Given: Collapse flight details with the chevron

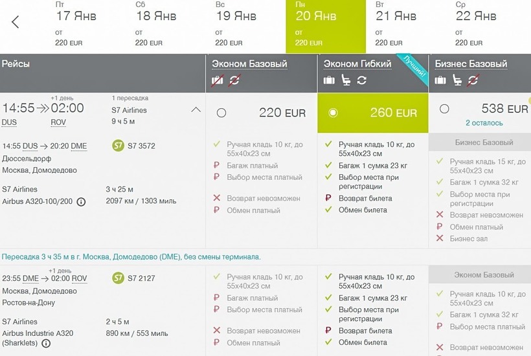Looking at the screenshot, I should click(196, 110).
